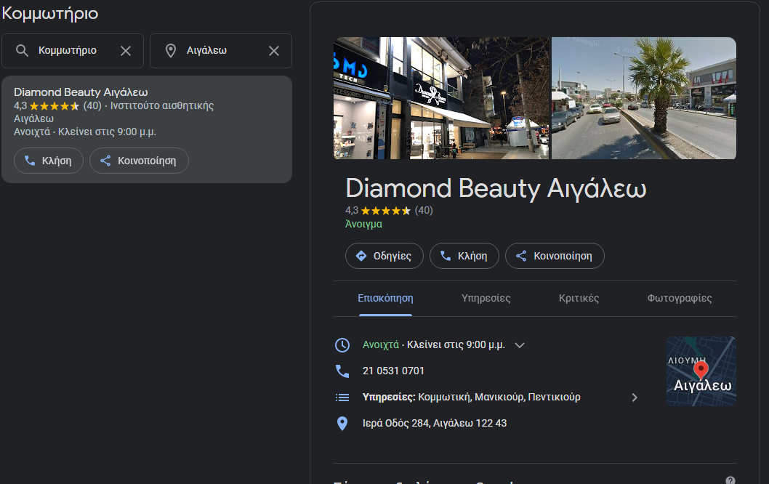Click the address pin icon beside Ιερά Οδός
Viewport: 769px width, 484px height.
click(x=342, y=423)
